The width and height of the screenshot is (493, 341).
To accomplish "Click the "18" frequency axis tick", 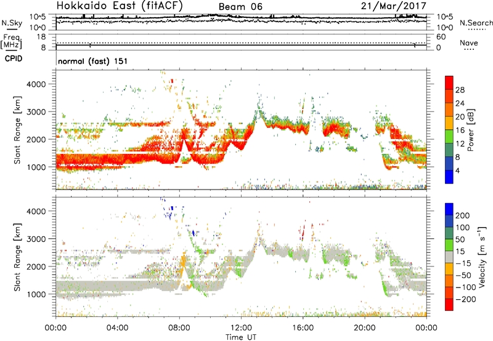I will pos(41,37).
